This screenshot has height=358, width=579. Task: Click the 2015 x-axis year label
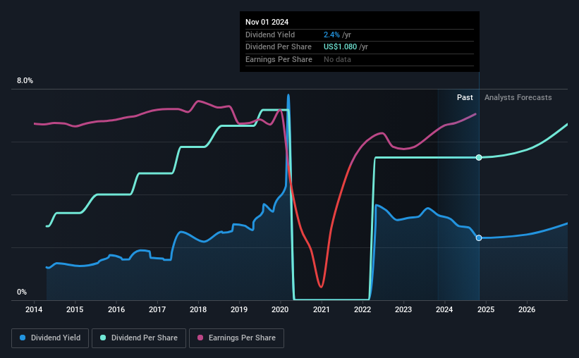75,309
